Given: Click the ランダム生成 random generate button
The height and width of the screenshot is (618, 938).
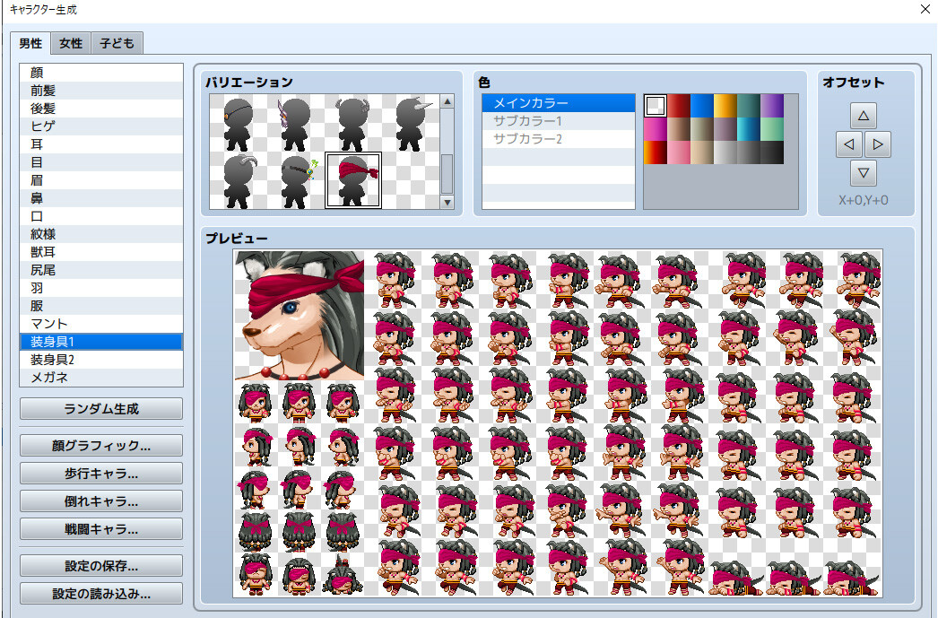Looking at the screenshot, I should pos(100,408).
